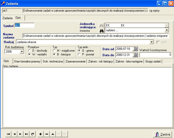Open Rok budżetowy 2006 dropdown
Image resolution: width=174 pixels, height=138 pixels.
(22, 52)
